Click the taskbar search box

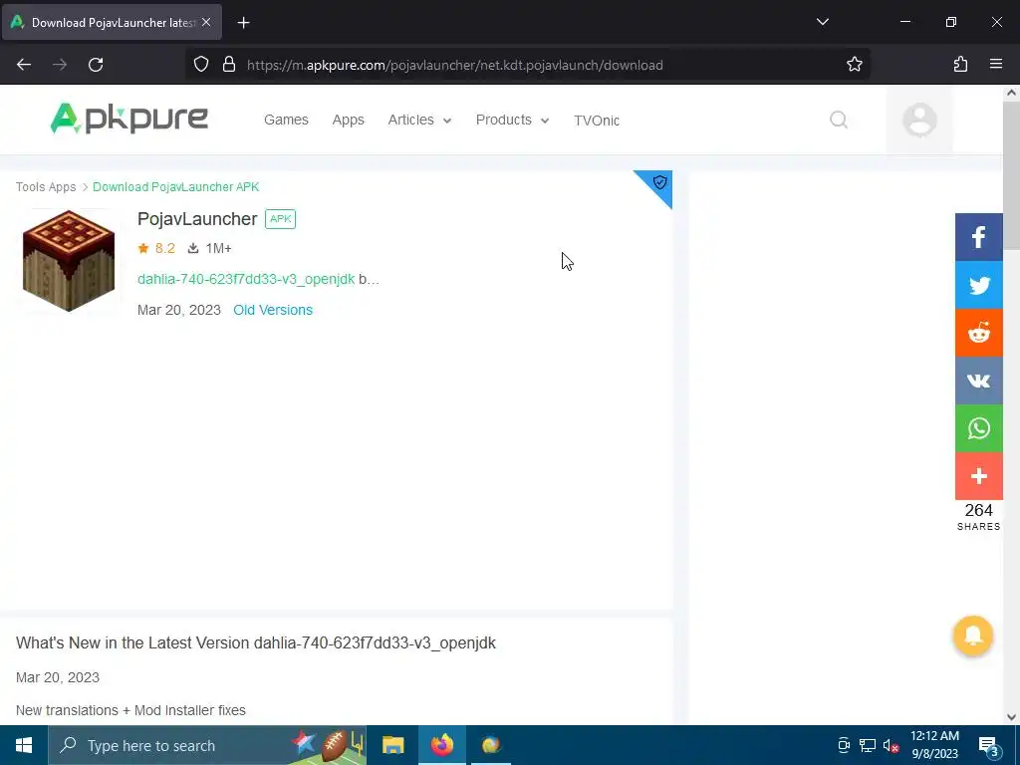click(207, 745)
